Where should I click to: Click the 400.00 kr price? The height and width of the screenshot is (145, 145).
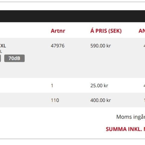tap(101, 100)
